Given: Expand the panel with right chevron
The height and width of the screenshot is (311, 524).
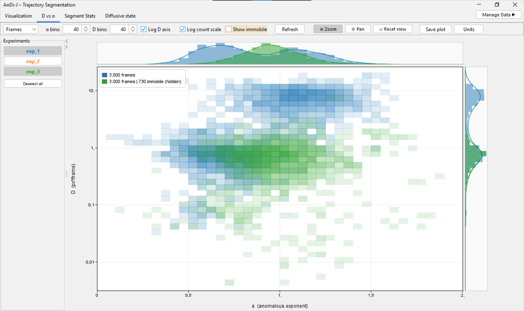Looking at the screenshot, I should click(66, 47).
